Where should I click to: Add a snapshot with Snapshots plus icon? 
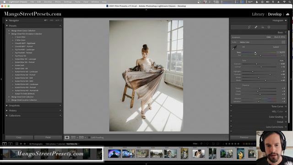pyautogui.click(x=60, y=105)
